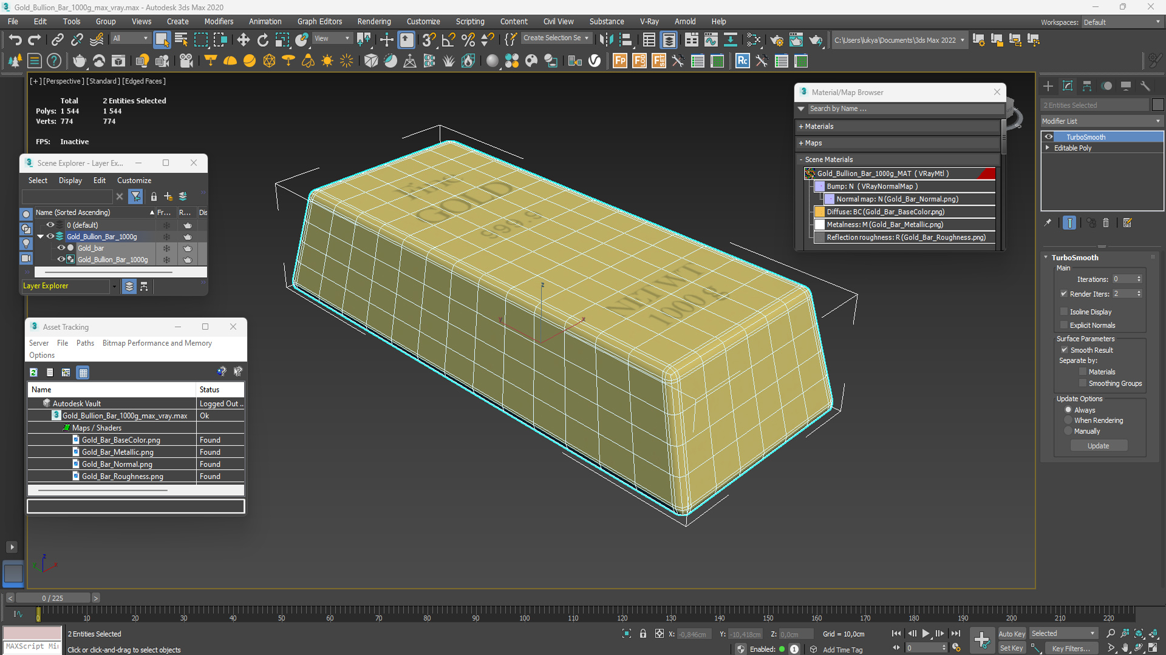Screen dimensions: 1166x655
Task: Click the Set Key button
Action: 1012,648
